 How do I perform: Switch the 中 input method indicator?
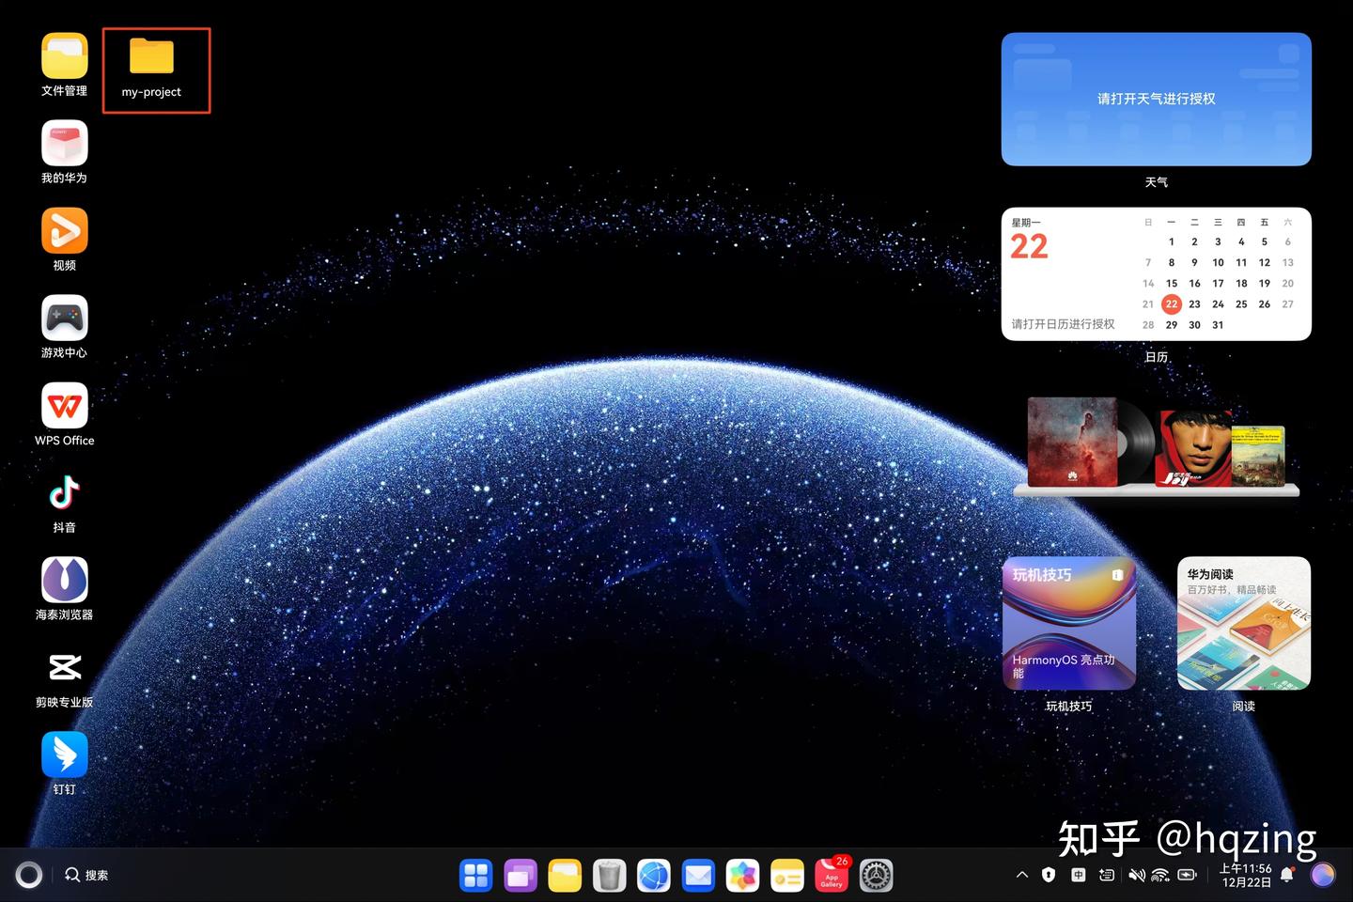pos(1078,875)
